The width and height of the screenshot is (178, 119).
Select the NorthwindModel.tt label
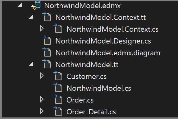(x=87, y=65)
